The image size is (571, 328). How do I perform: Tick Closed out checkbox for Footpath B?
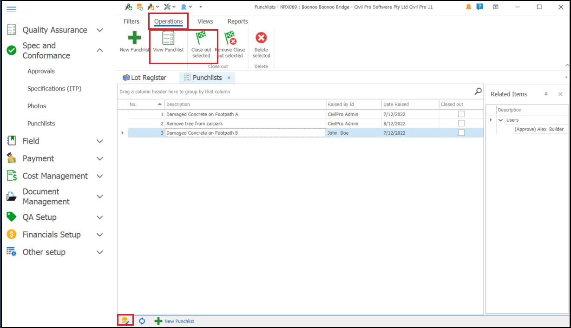click(461, 133)
